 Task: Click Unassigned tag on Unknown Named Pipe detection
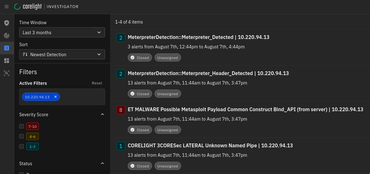tap(167, 166)
